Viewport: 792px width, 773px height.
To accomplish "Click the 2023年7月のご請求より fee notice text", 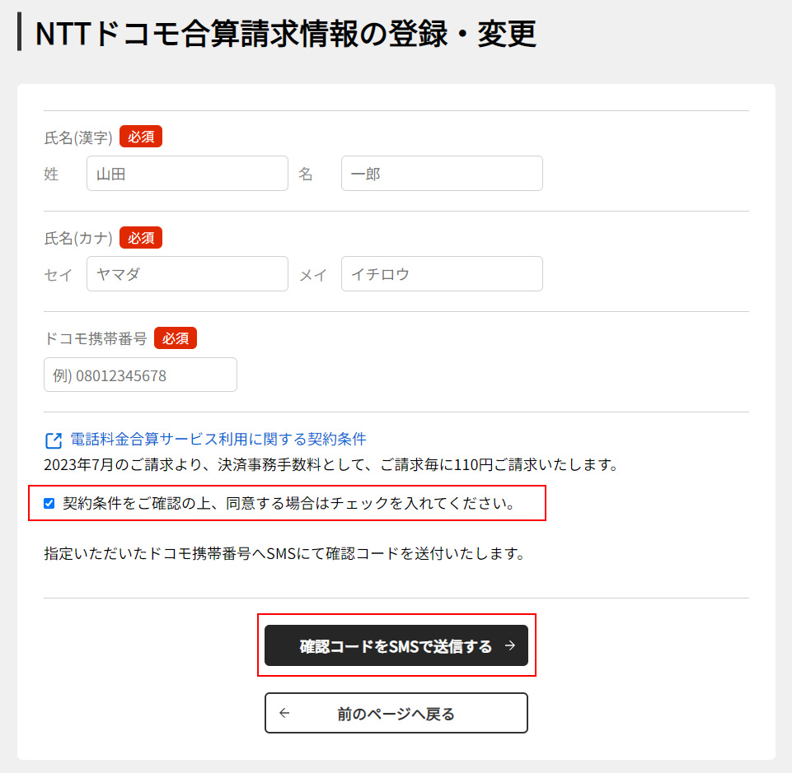I will coord(331,464).
